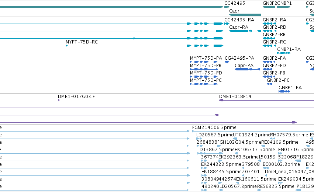Select the RE56325.5prime EST label

[276, 186]
